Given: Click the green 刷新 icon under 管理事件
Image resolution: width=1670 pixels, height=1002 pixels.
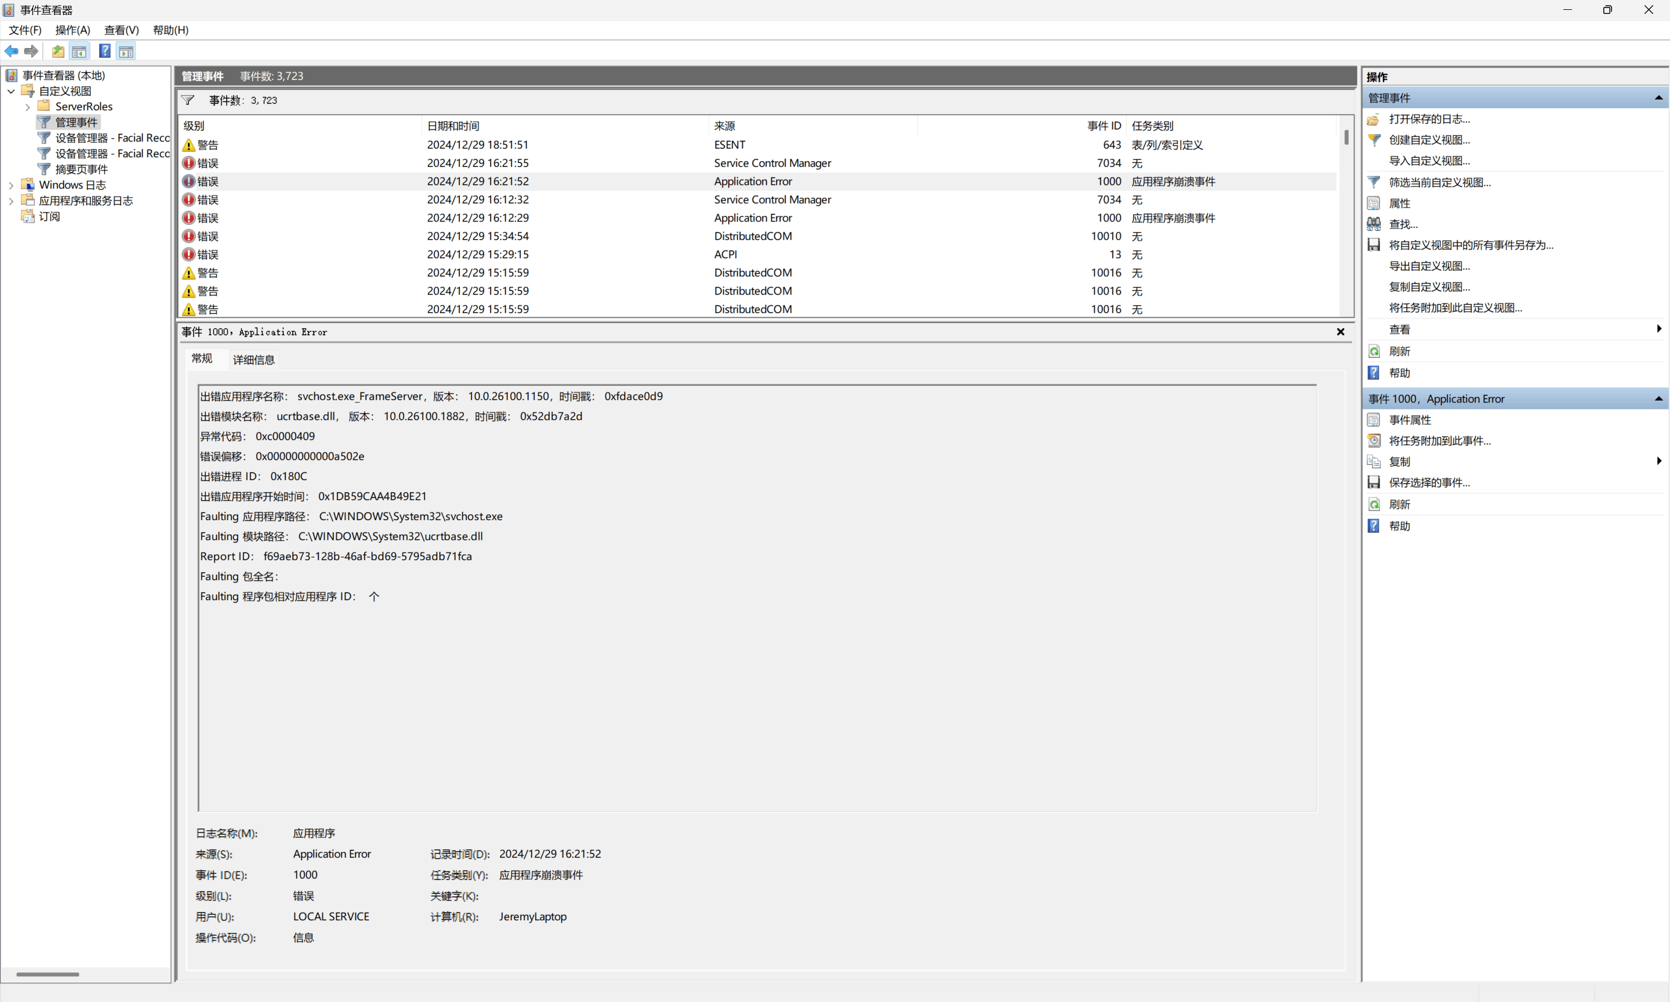Looking at the screenshot, I should (1374, 351).
